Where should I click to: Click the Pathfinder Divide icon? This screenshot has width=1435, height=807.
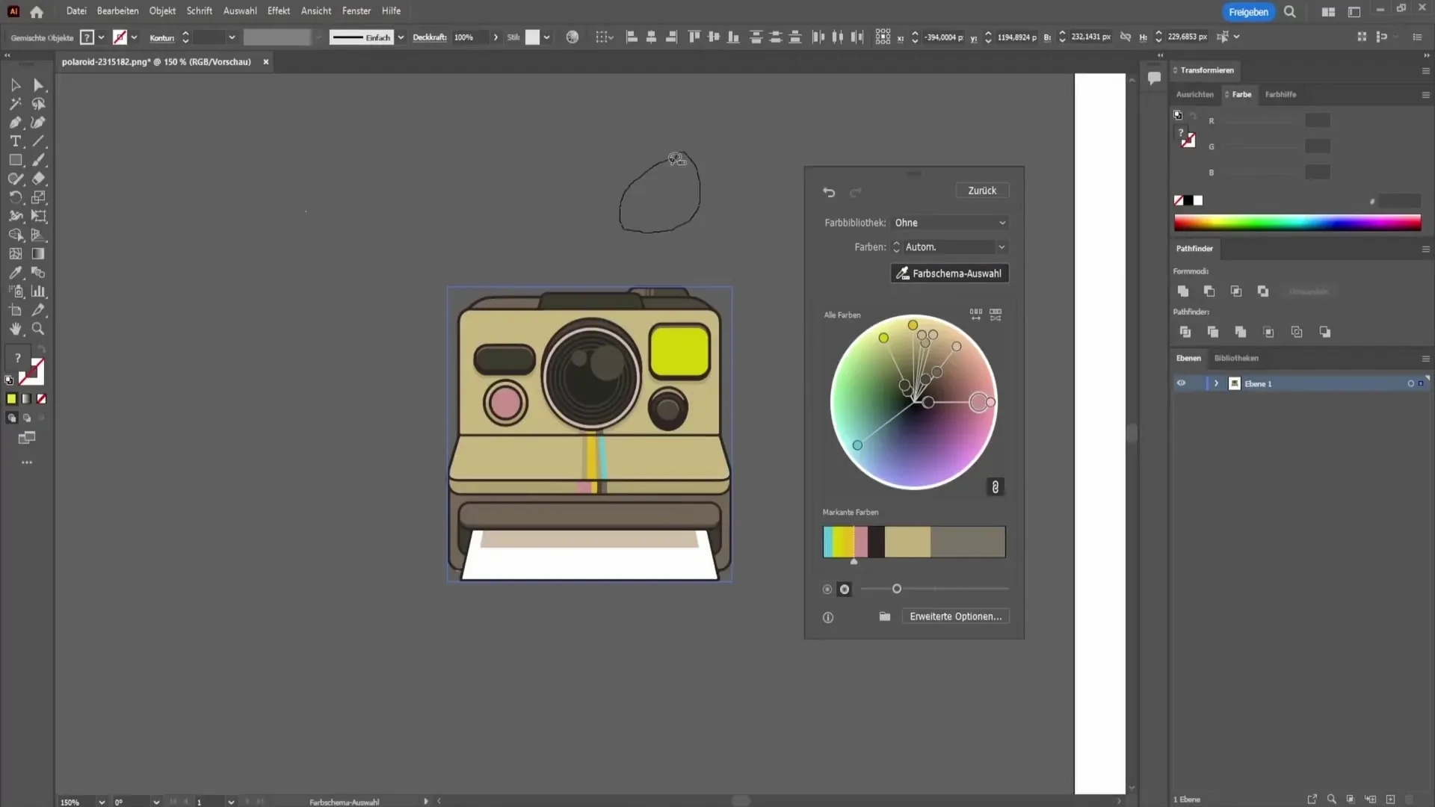1185,332
